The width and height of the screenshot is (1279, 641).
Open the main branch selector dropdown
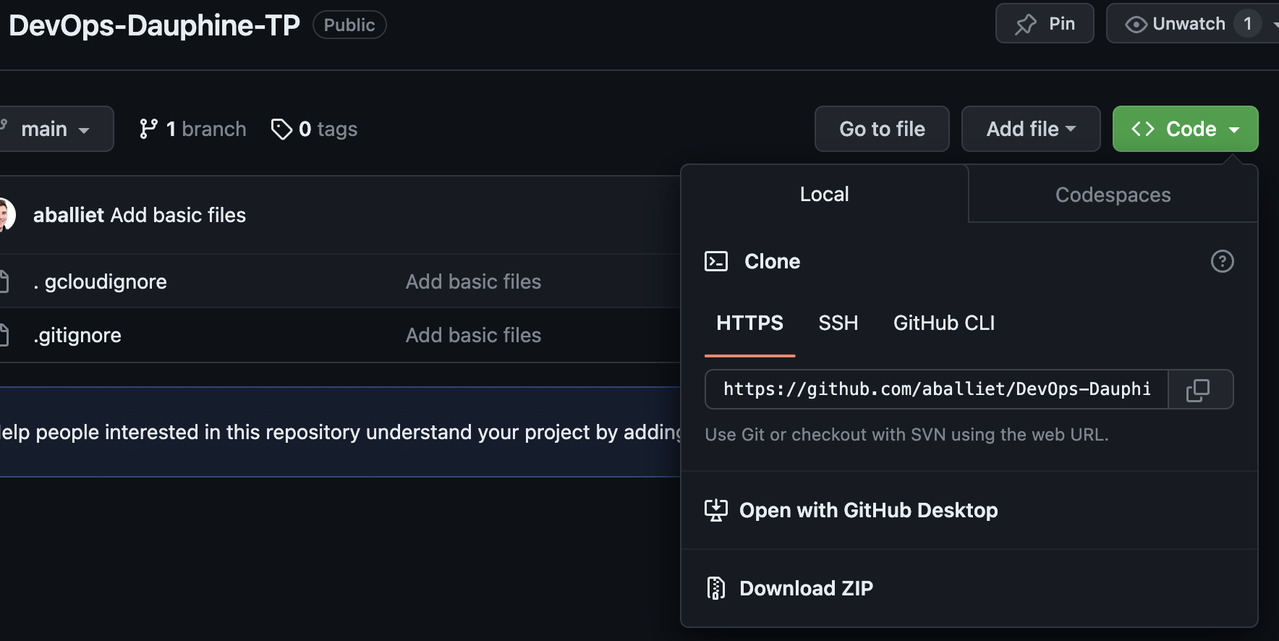(54, 129)
